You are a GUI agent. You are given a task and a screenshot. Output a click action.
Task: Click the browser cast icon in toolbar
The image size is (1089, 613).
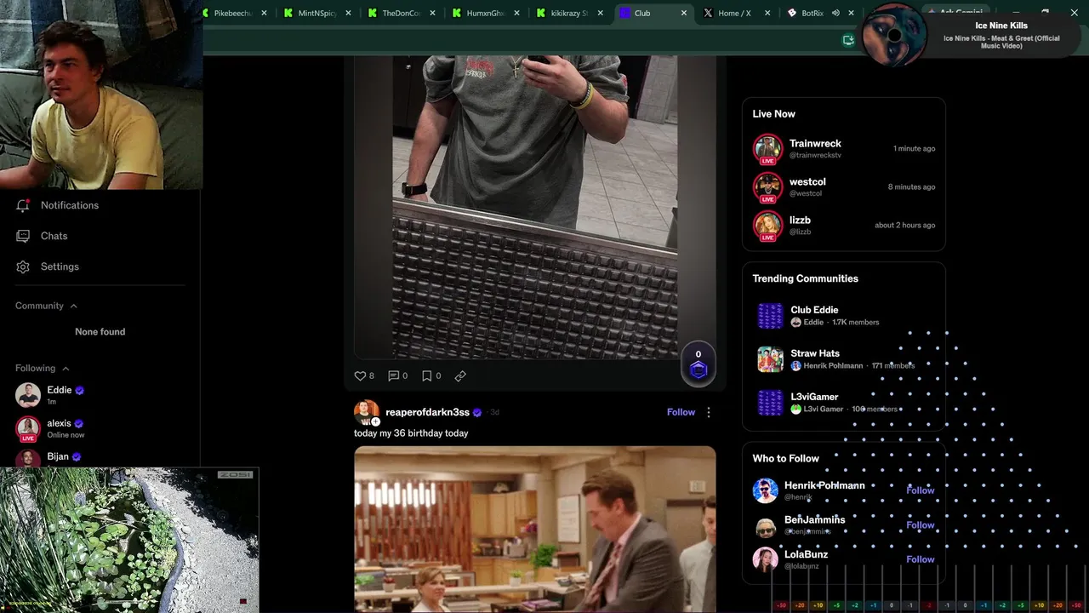click(x=848, y=40)
